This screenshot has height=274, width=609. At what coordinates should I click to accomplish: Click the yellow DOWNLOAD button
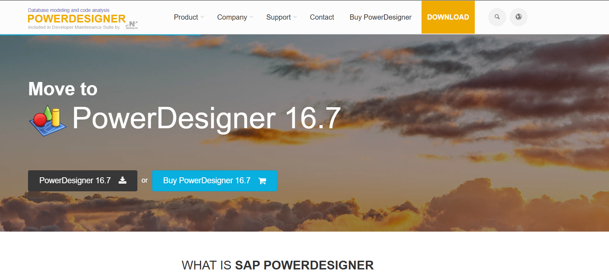[x=448, y=17]
